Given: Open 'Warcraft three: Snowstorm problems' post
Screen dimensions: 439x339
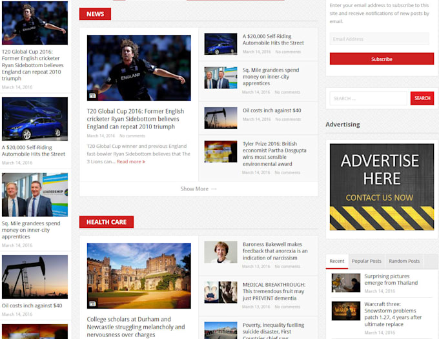Looking at the screenshot, I should click(x=393, y=314).
